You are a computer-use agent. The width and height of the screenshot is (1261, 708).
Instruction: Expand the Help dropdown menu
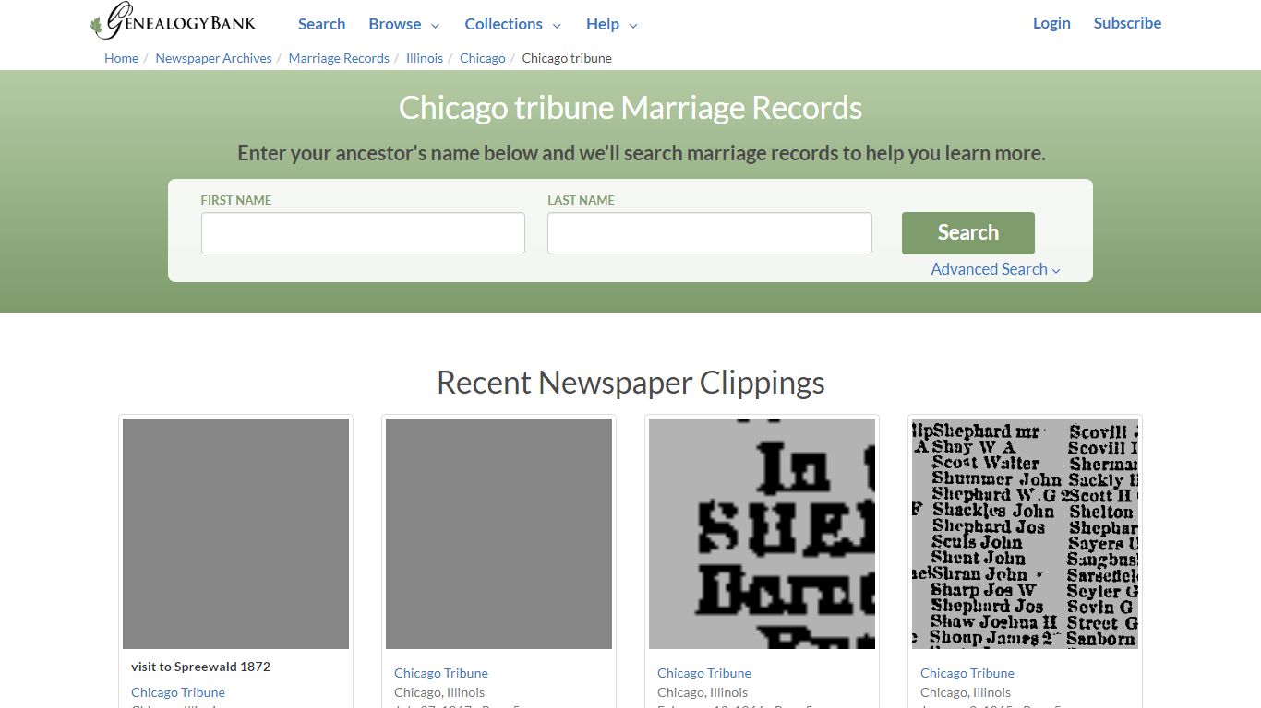[612, 24]
